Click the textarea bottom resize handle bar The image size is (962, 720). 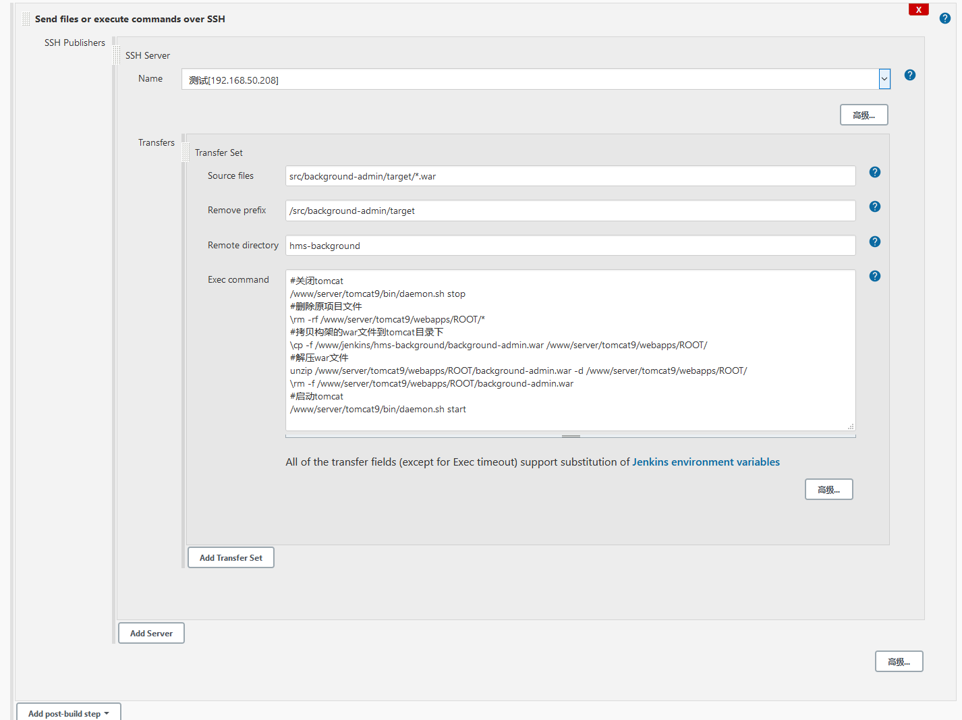[571, 436]
